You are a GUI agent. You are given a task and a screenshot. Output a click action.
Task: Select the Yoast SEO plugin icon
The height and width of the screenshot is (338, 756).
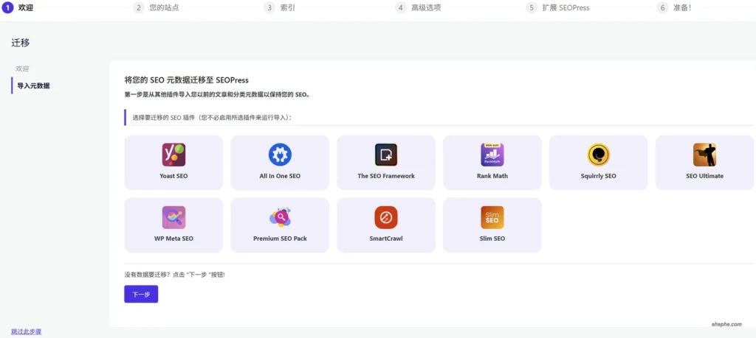coord(173,155)
